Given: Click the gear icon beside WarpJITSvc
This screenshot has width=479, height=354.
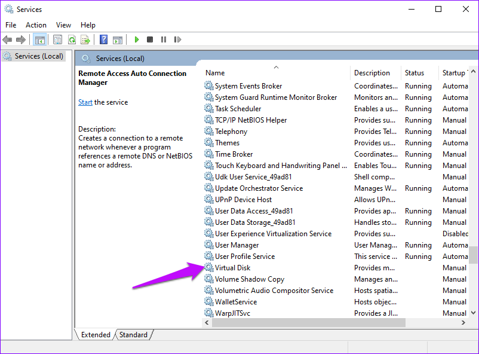Looking at the screenshot, I should (208, 313).
